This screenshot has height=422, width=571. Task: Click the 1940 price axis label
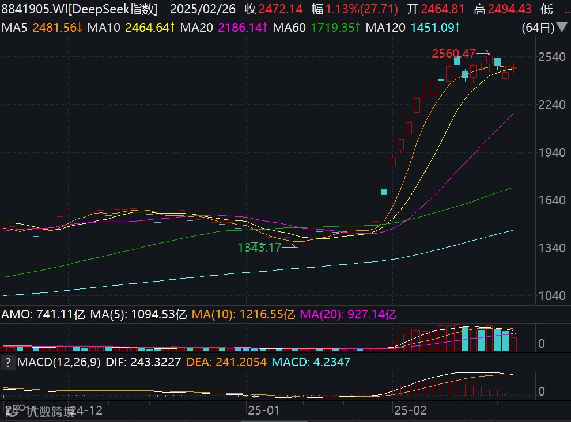click(x=552, y=152)
